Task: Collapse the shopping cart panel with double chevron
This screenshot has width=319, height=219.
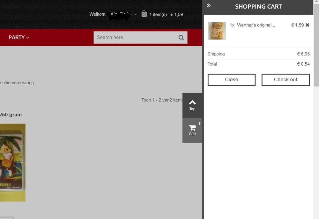Action: [209, 5]
